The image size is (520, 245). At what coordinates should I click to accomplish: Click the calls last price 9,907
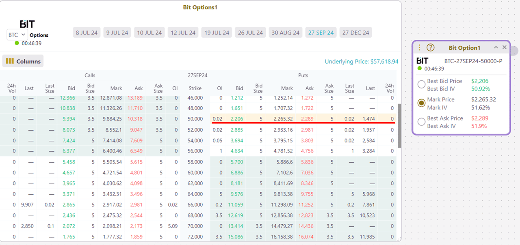click(x=28, y=204)
